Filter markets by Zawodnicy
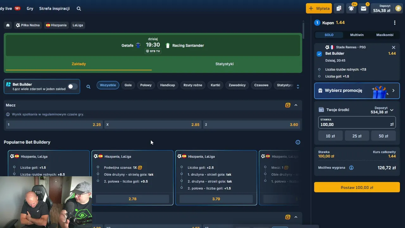The height and width of the screenshot is (228, 405). 237,85
